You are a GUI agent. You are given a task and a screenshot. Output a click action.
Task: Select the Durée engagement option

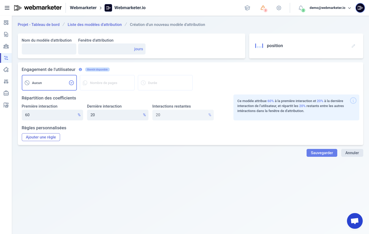click(165, 83)
